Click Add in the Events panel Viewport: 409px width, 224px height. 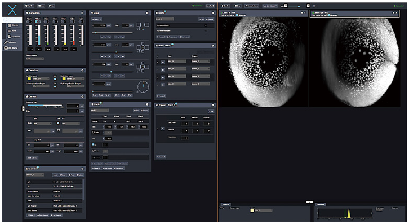[202, 19]
